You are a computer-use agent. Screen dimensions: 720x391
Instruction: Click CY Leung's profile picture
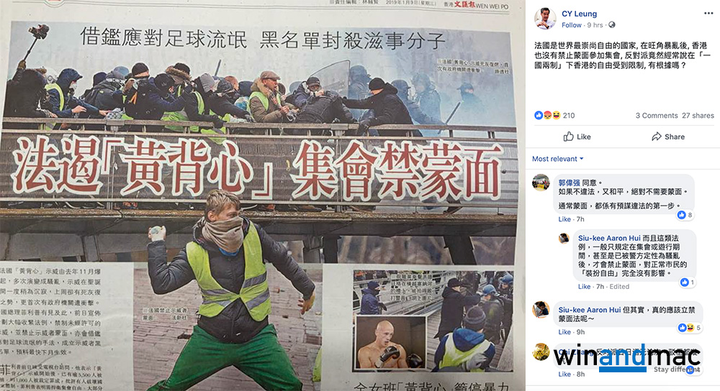[545, 19]
